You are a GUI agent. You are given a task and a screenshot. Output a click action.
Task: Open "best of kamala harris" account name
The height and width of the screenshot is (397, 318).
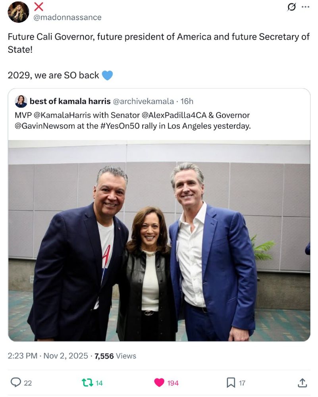[70, 101]
